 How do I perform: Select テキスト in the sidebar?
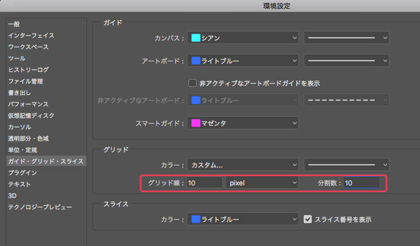pos(19,184)
